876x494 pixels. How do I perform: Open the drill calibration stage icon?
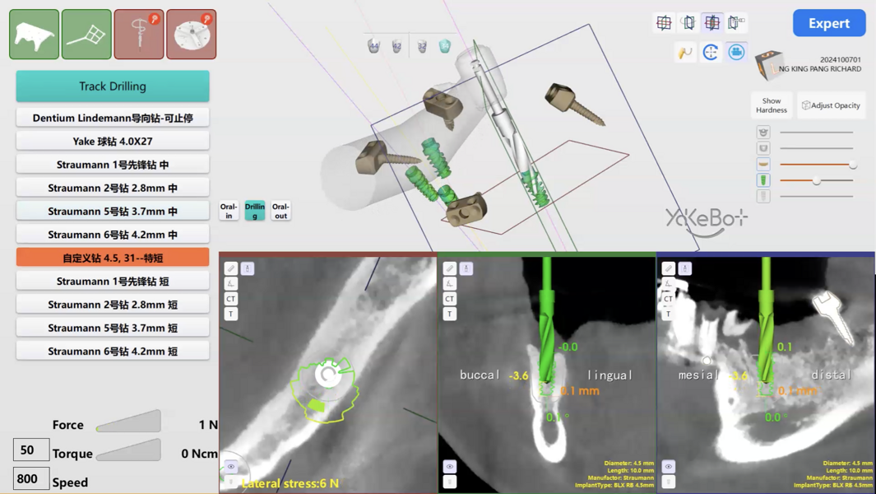tap(139, 34)
